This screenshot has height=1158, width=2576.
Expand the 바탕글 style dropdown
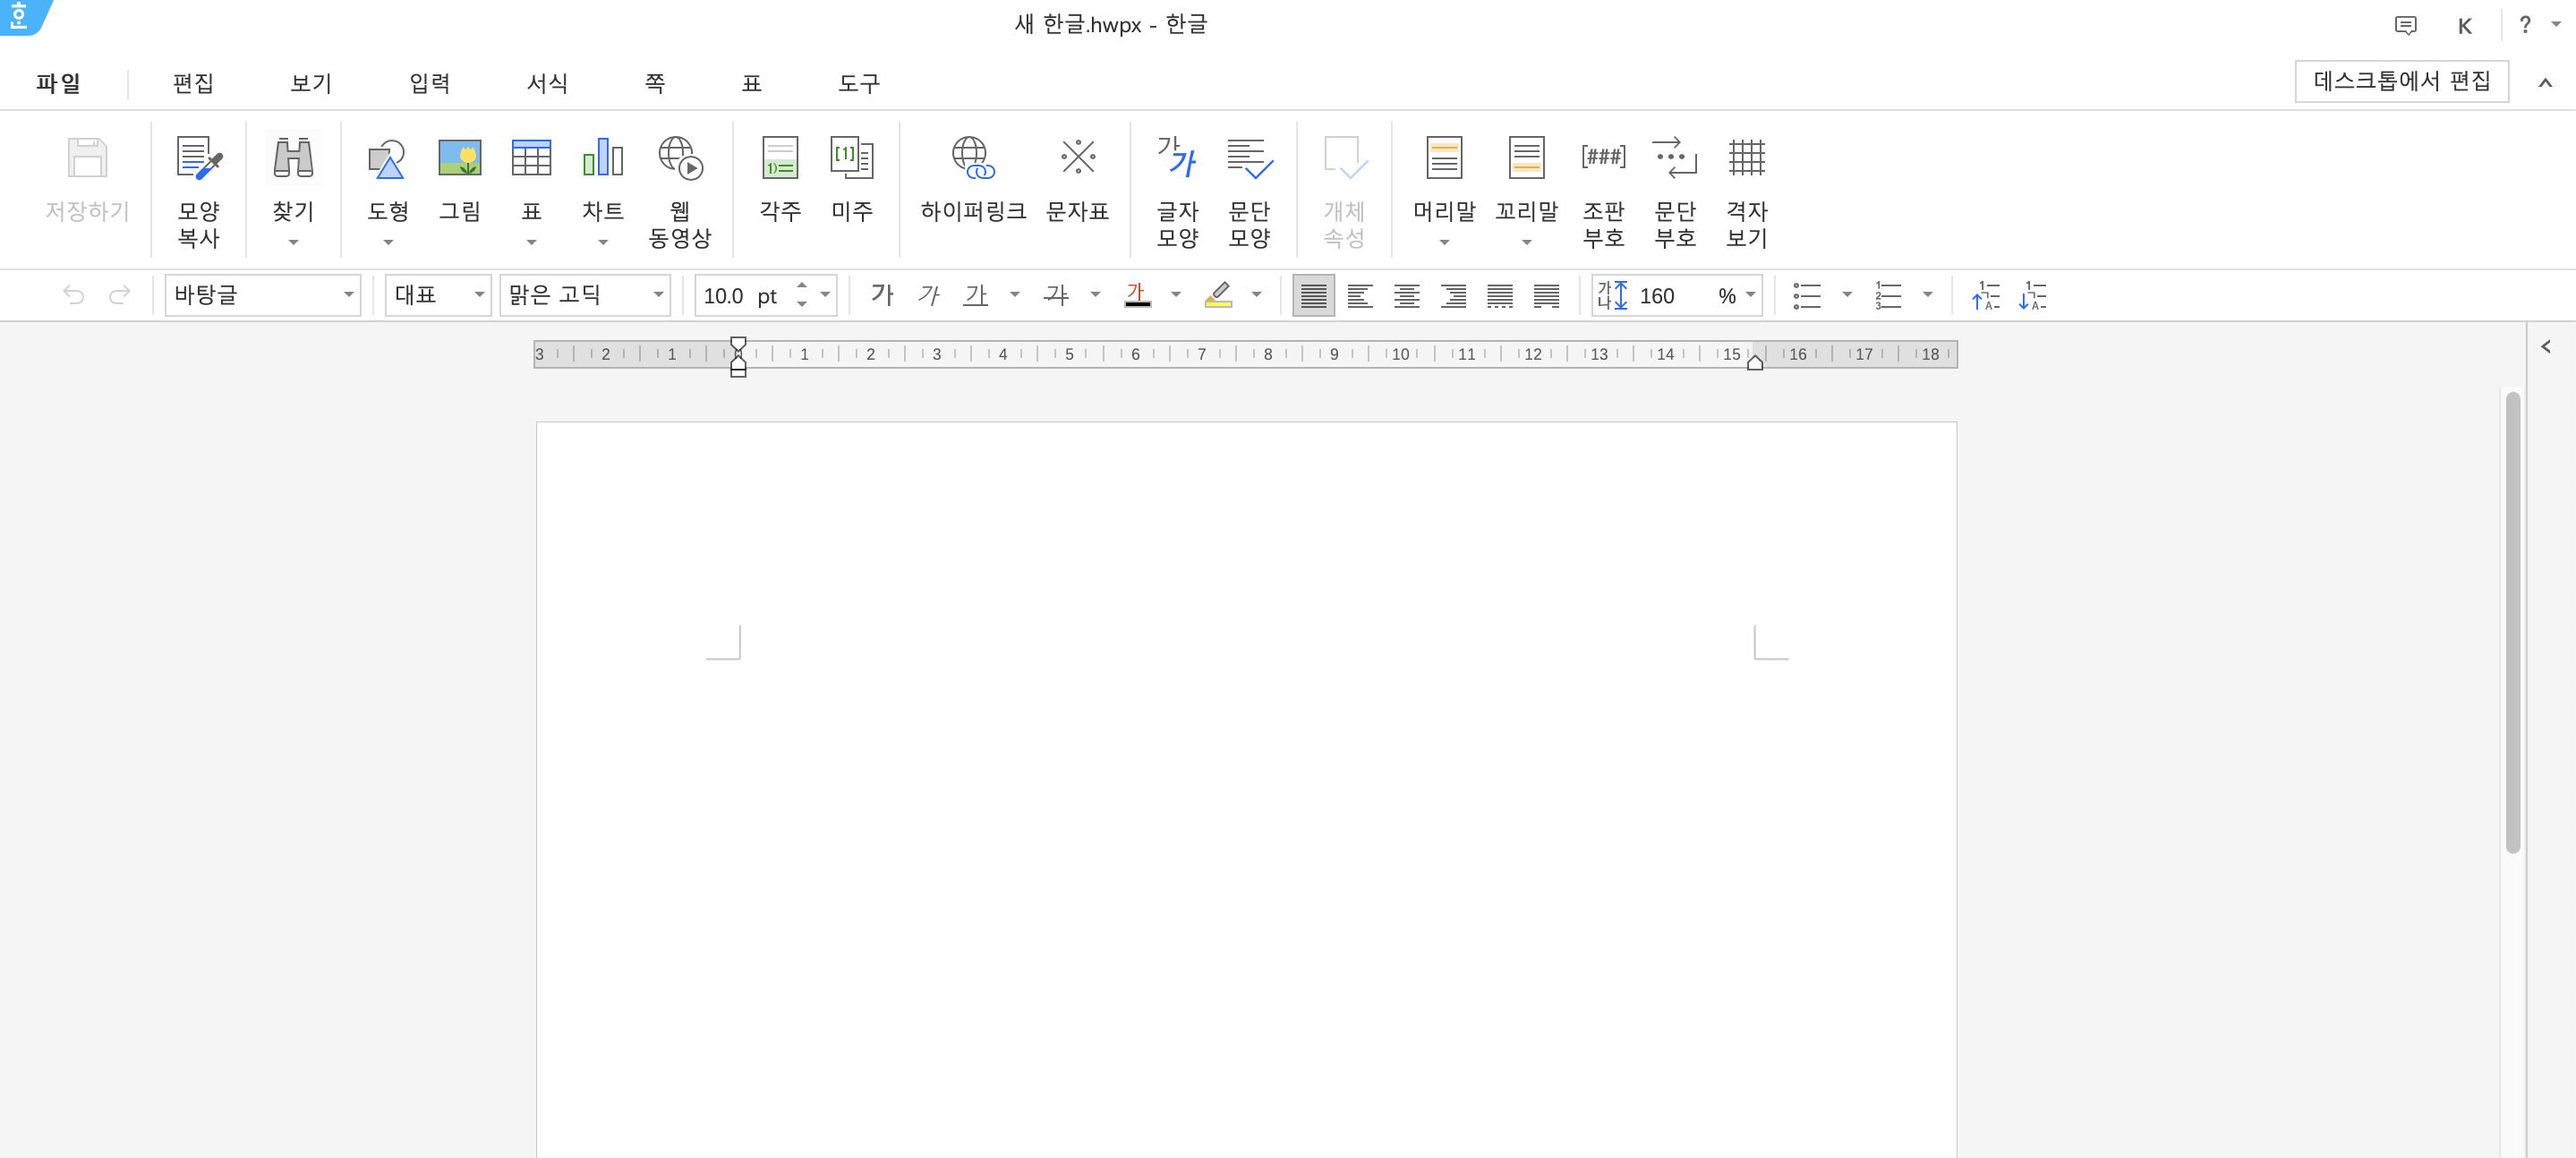click(348, 295)
